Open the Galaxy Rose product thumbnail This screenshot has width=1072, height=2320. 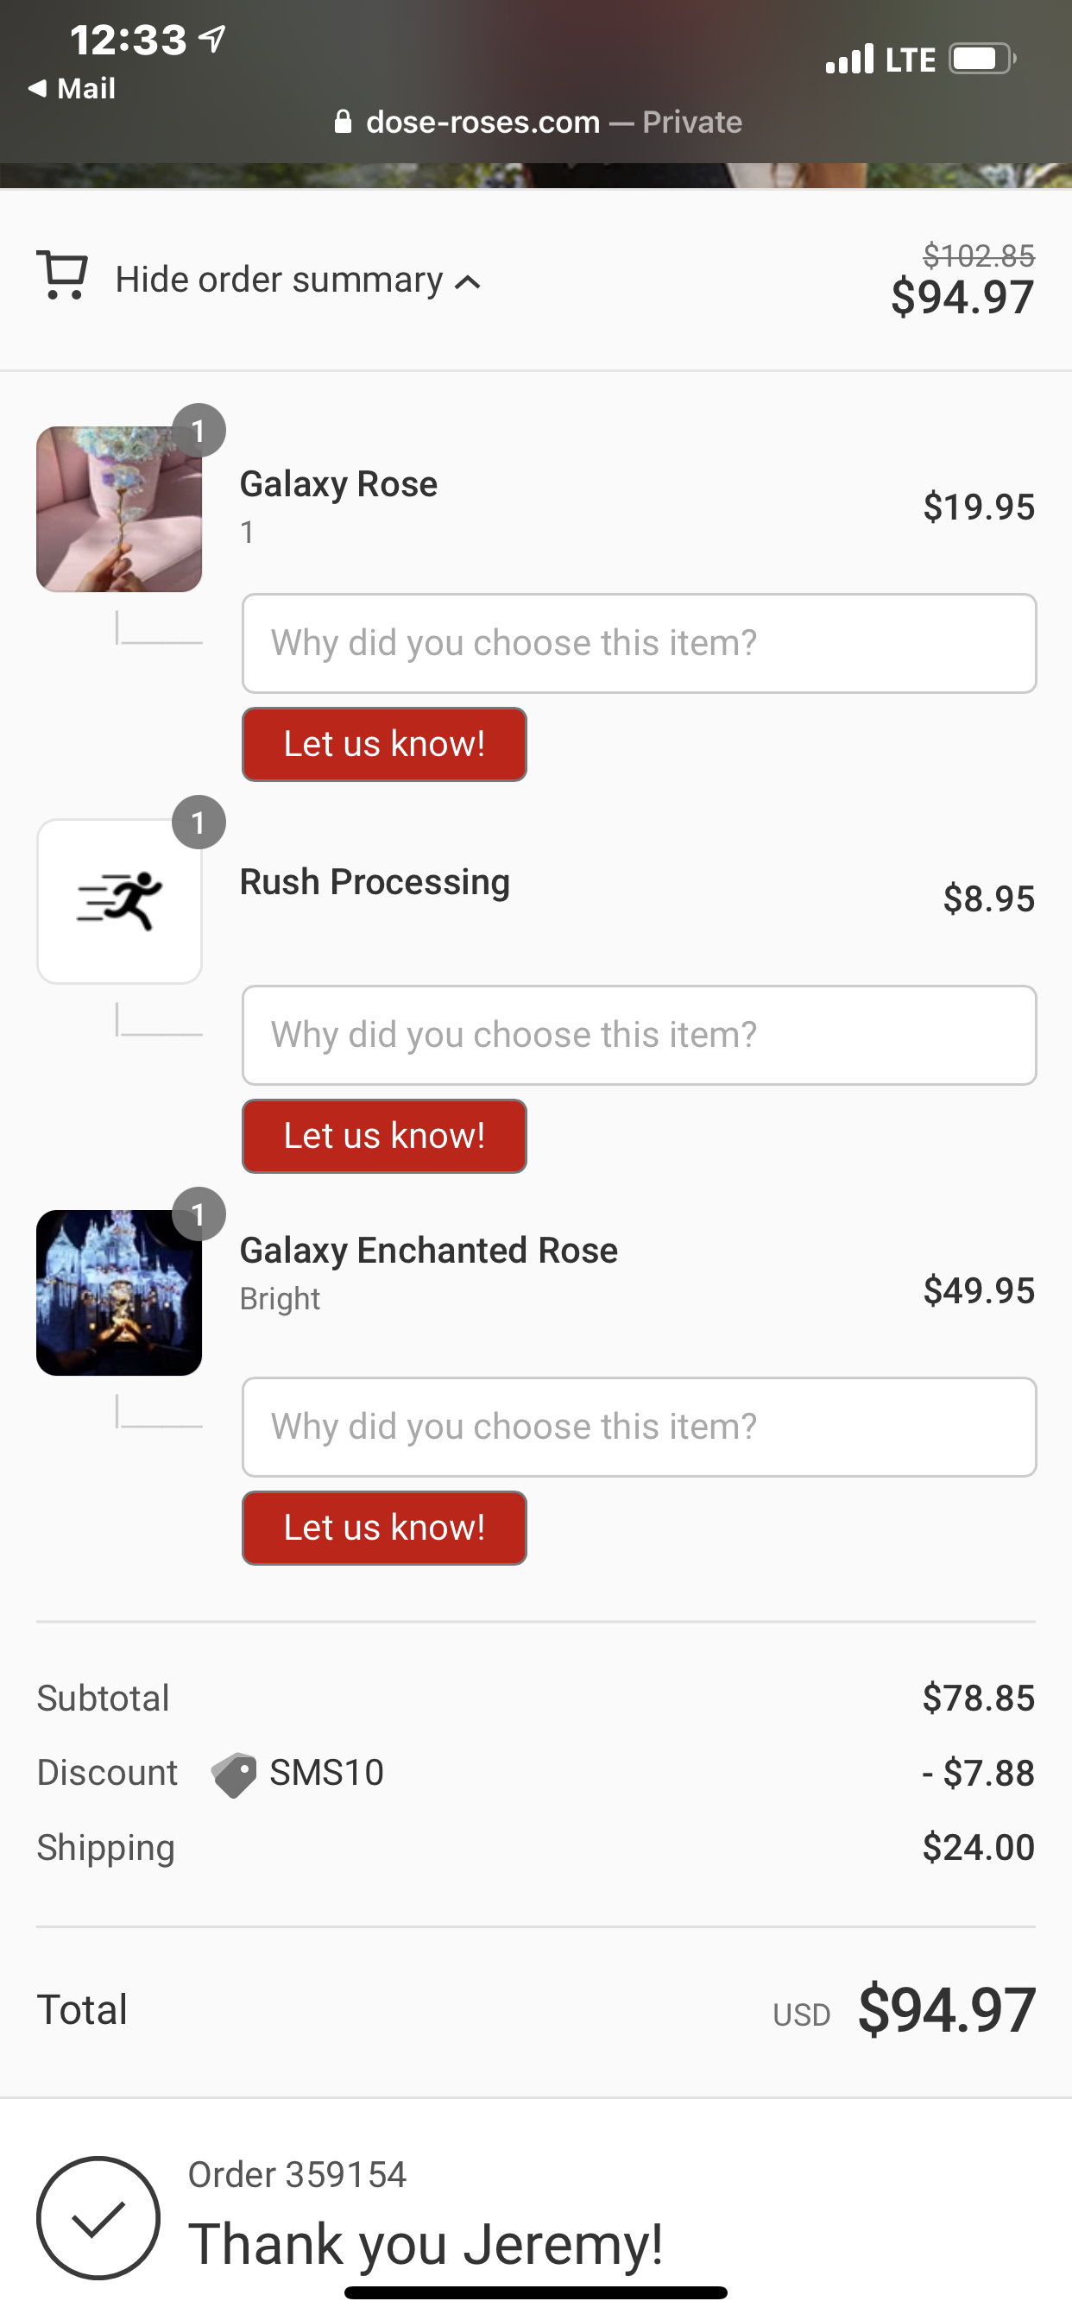(x=119, y=510)
